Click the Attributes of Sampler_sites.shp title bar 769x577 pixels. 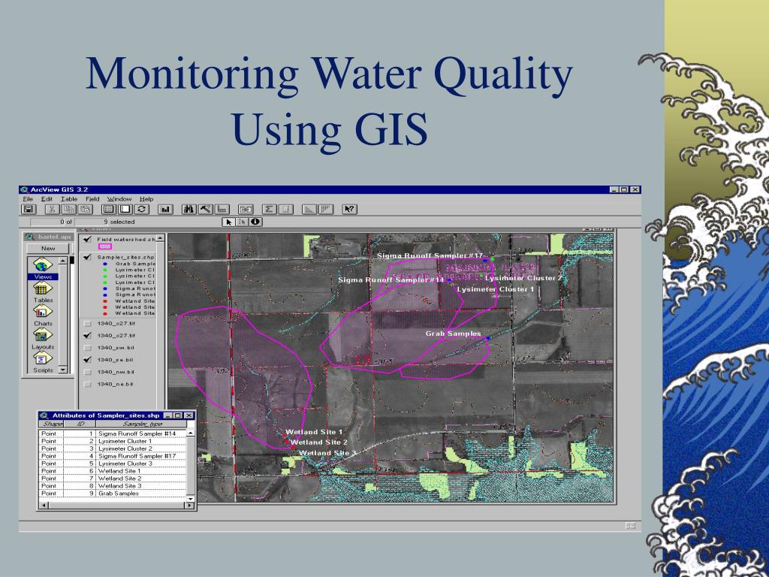(116, 415)
